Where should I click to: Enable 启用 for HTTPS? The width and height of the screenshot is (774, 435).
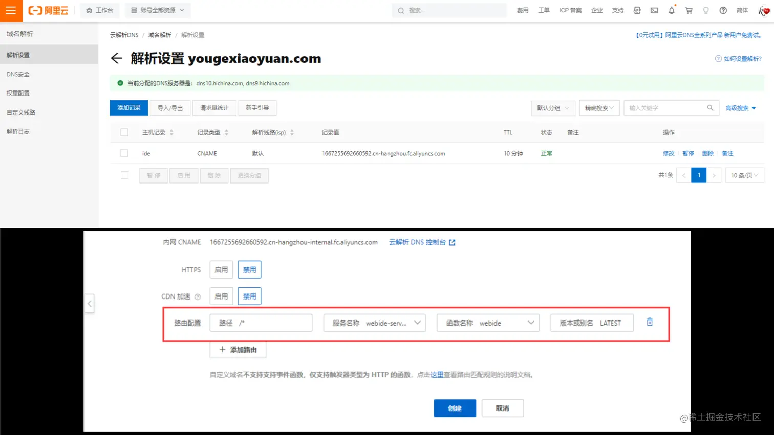[221, 269]
